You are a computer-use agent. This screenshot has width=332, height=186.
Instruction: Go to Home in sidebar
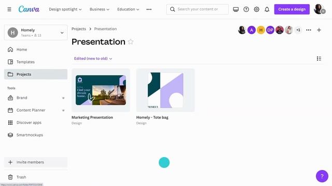(36, 50)
